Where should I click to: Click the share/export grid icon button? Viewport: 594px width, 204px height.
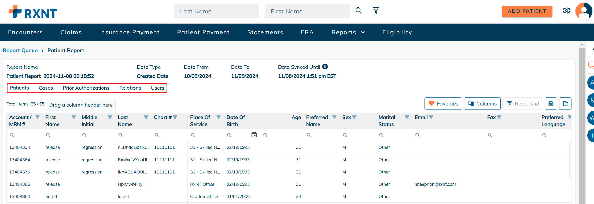coord(565,104)
